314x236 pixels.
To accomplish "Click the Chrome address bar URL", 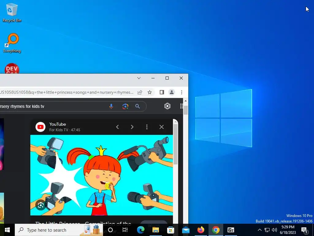I will 67,92.
